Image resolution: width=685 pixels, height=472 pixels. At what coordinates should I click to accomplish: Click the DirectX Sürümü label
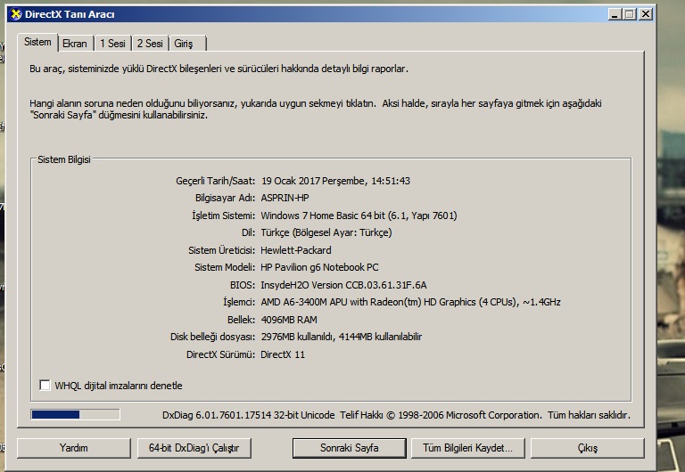click(220, 354)
